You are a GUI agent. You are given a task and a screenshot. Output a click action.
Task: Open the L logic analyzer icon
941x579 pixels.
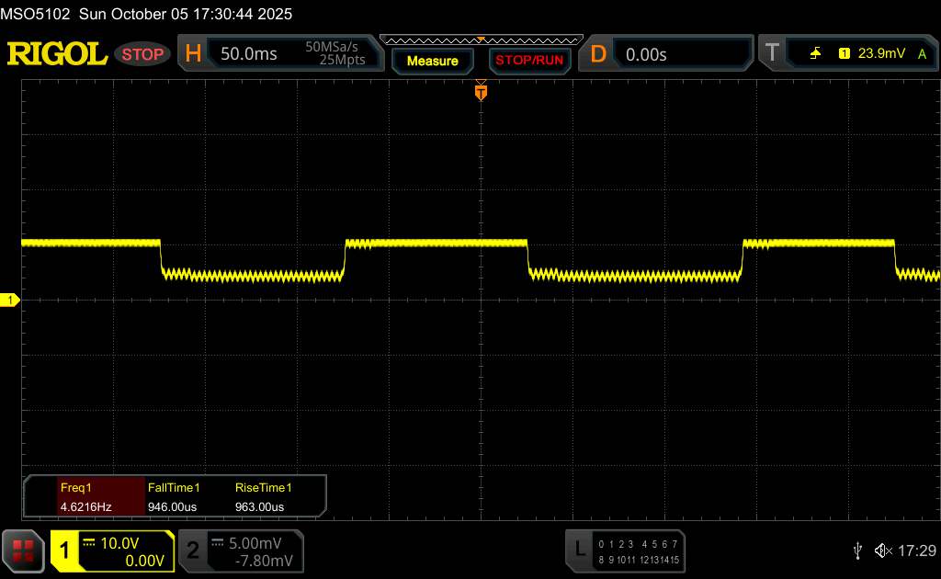click(x=580, y=549)
